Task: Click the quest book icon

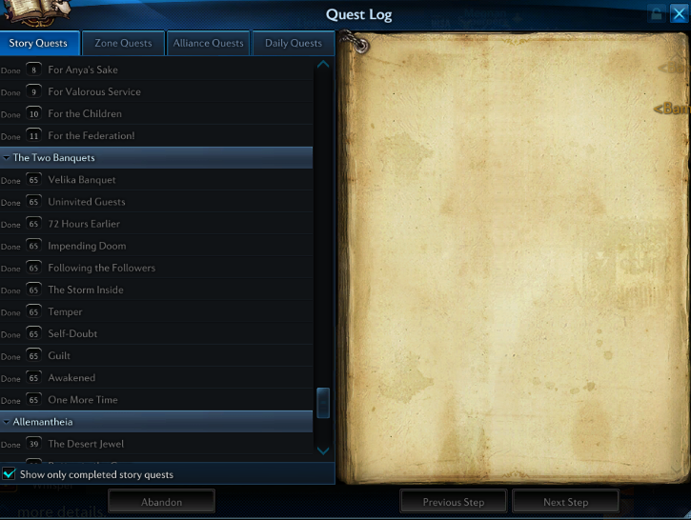Action: click(37, 12)
